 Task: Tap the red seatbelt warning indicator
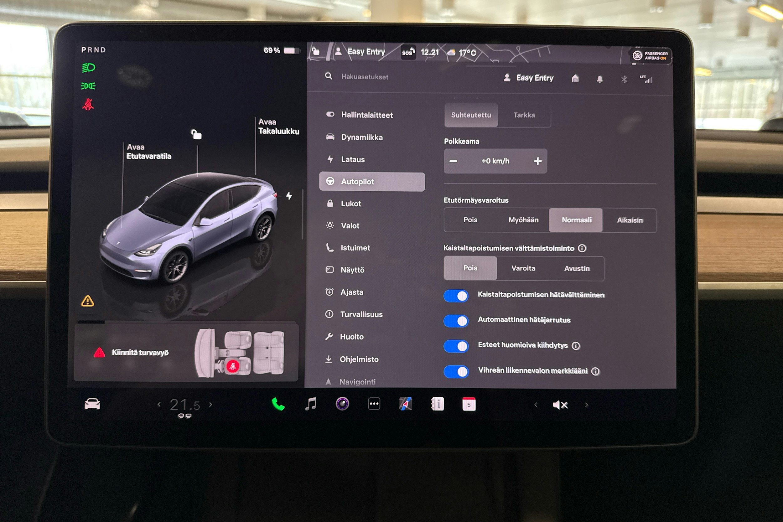pos(88,105)
